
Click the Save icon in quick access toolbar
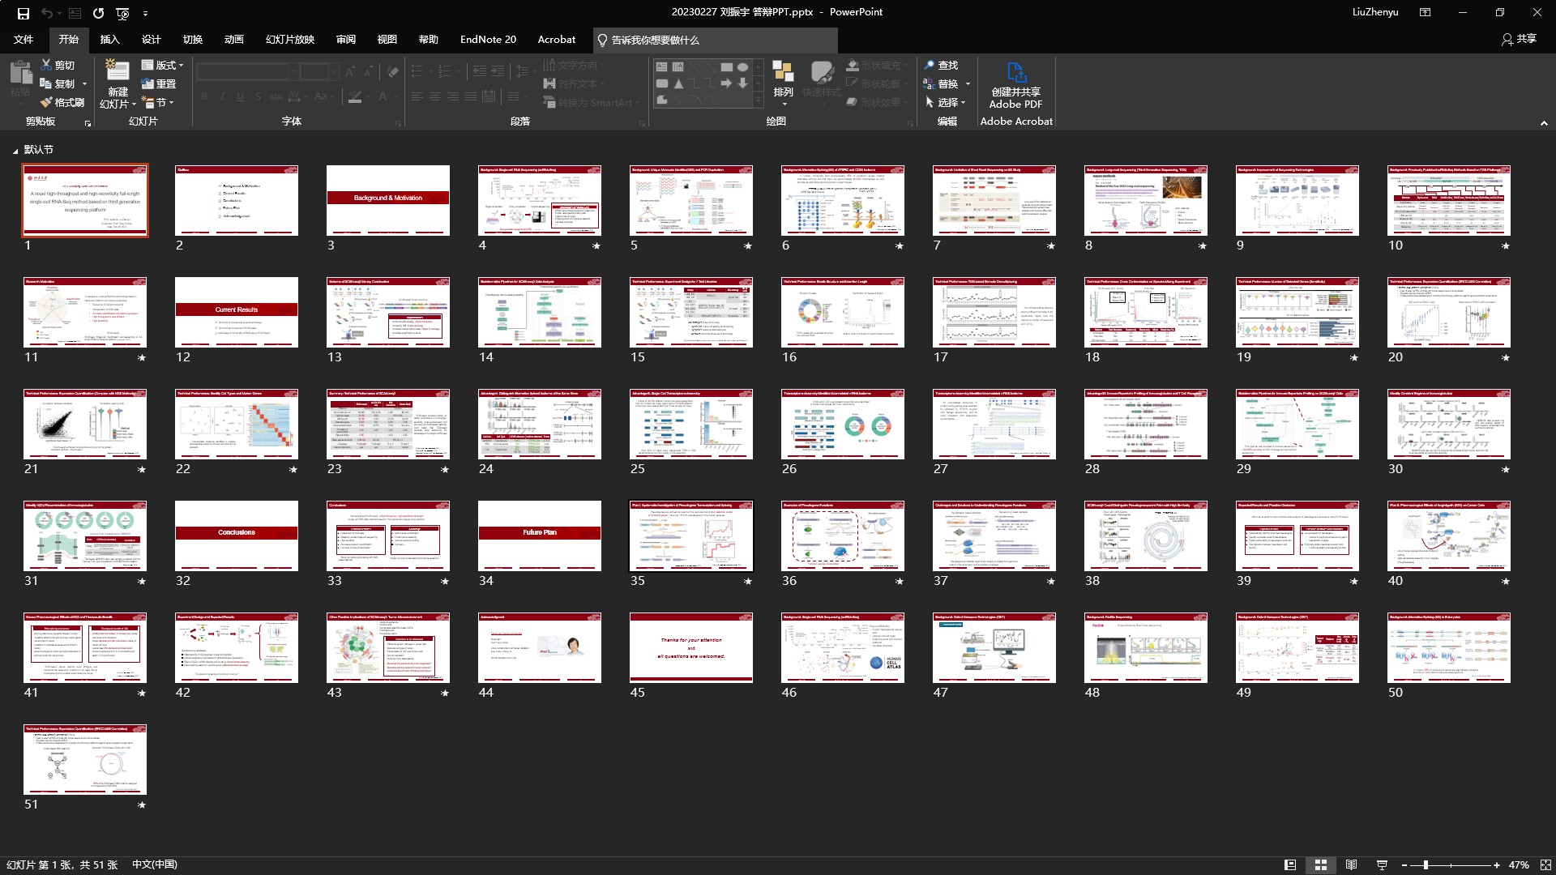24,13
